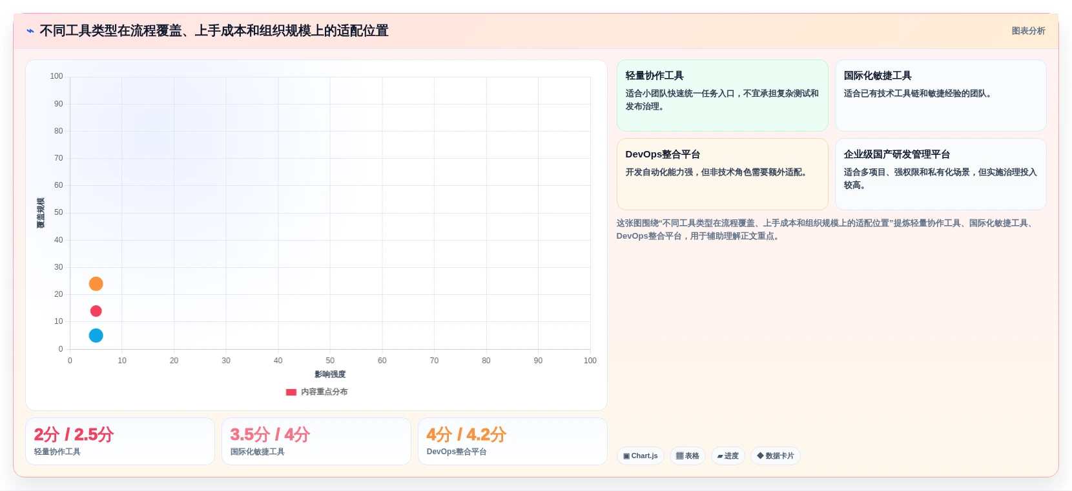Click the 数据卡片 tag chip
This screenshot has height=491, width=1072.
[775, 456]
